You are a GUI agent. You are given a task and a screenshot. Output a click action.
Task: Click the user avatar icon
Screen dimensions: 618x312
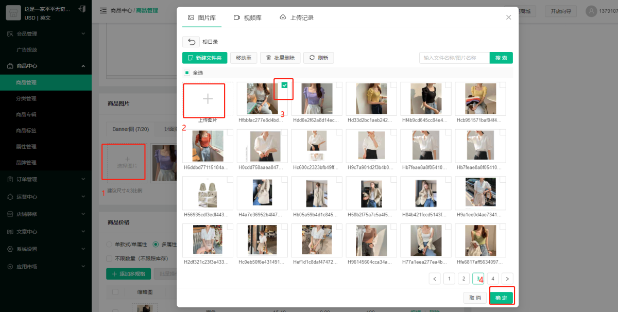click(591, 11)
